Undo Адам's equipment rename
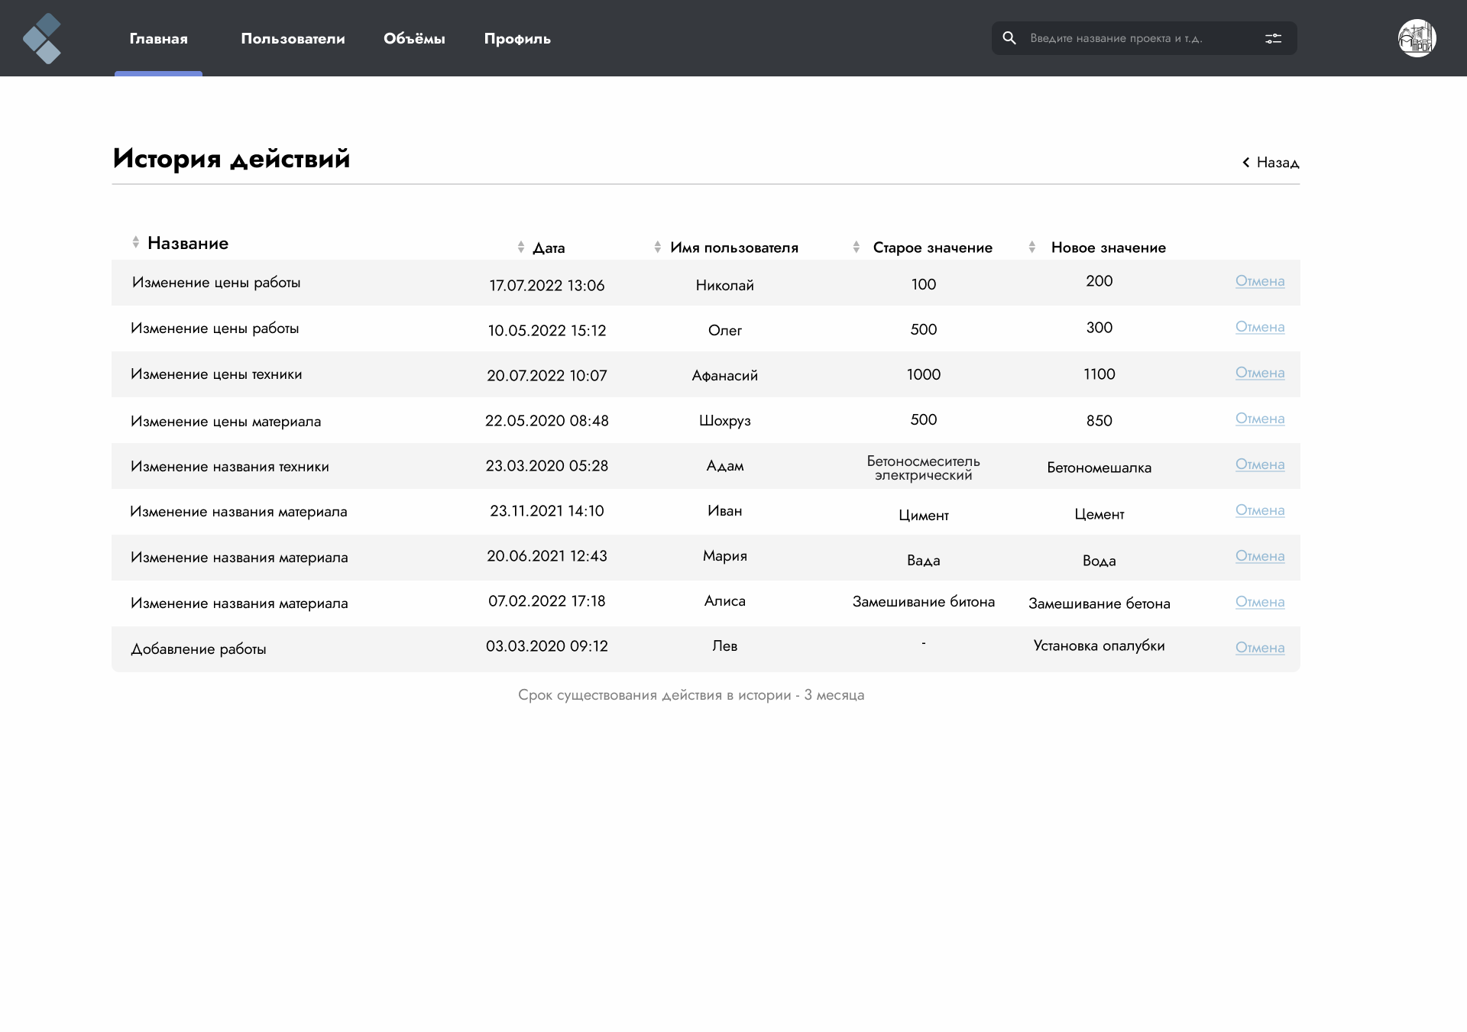This screenshot has height=1032, width=1467. [x=1260, y=464]
